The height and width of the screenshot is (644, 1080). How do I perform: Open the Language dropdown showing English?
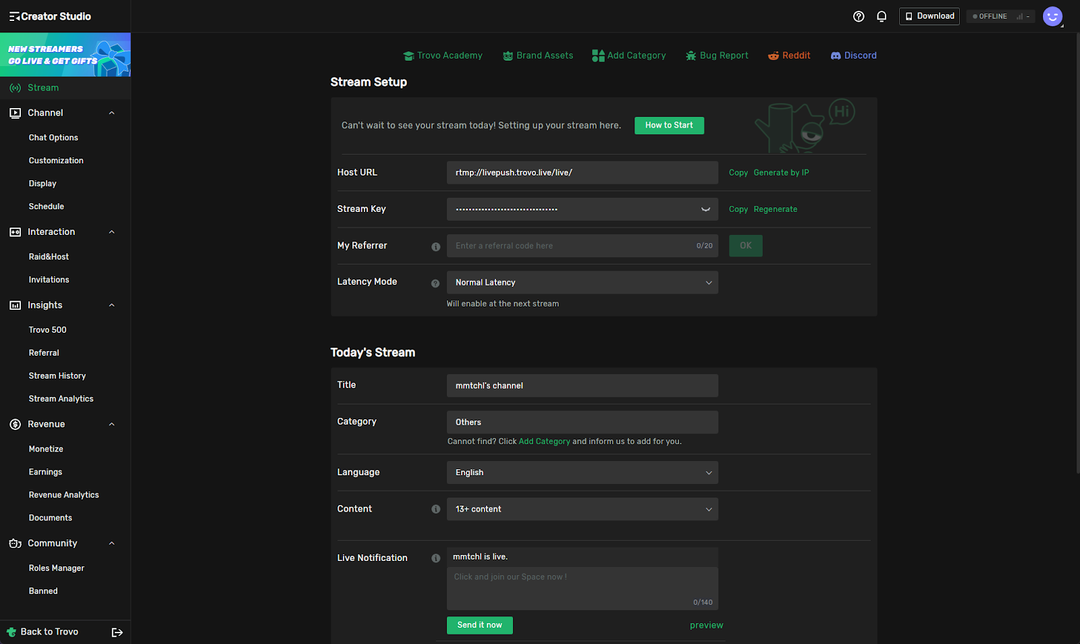coord(583,473)
